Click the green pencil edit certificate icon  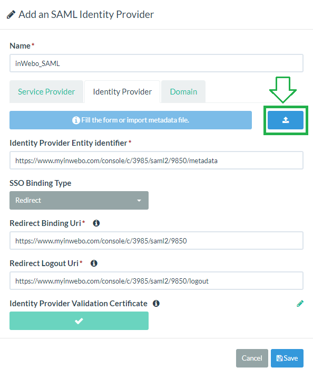[x=300, y=304]
